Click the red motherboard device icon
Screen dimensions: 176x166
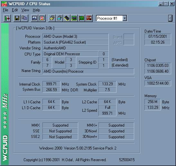point(89,18)
